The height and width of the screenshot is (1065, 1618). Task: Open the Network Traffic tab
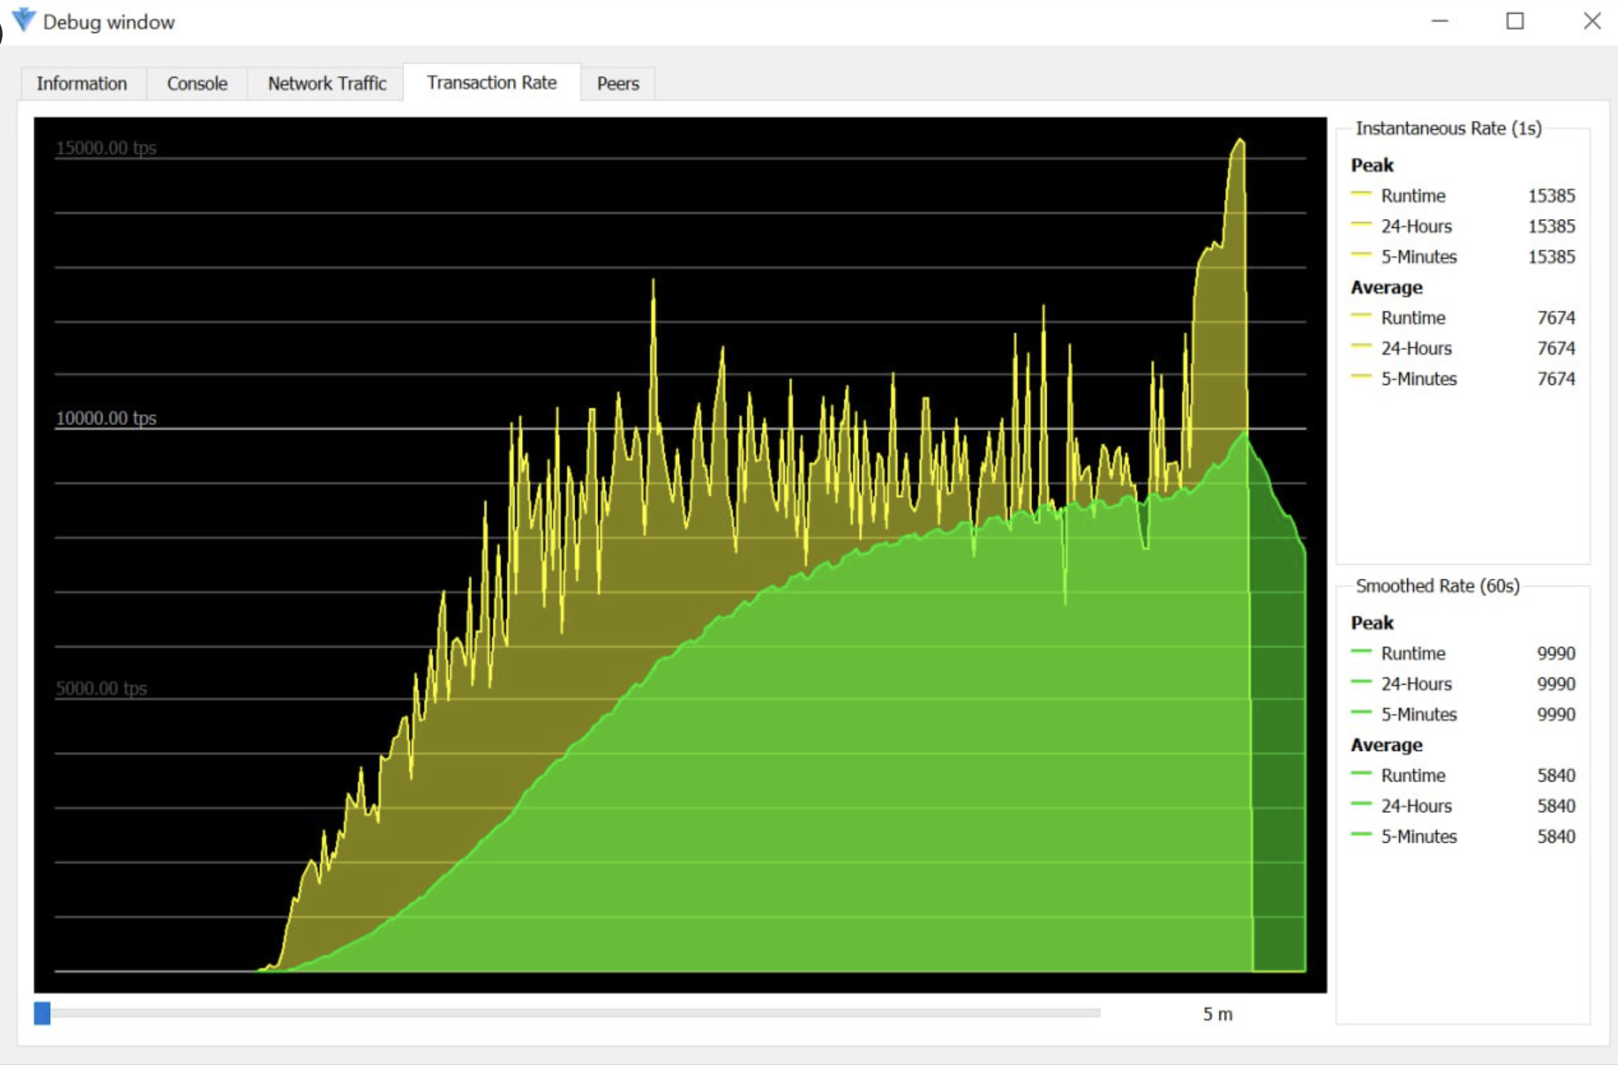(326, 84)
